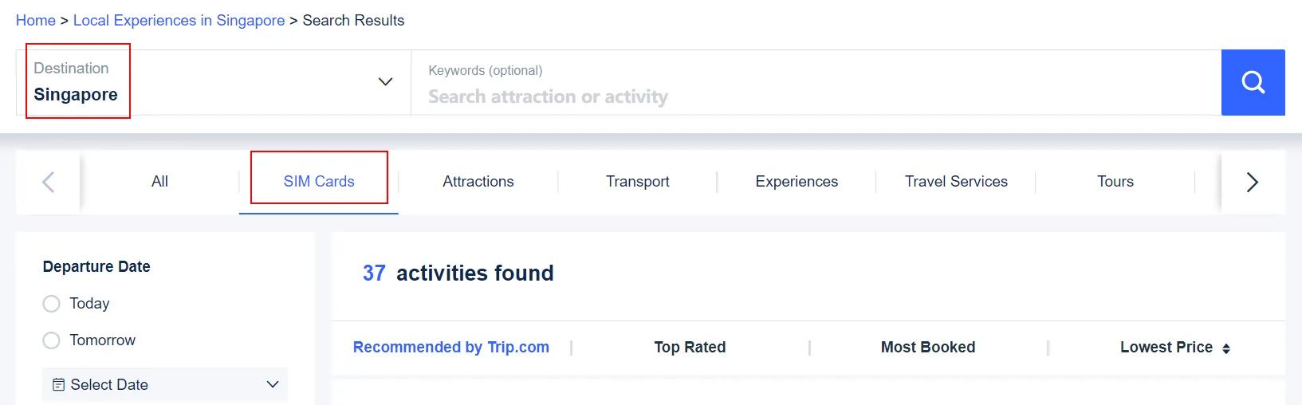Open the Singapore destination selector

click(x=77, y=94)
